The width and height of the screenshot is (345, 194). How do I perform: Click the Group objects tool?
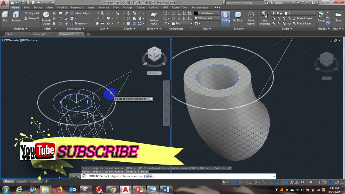point(321,17)
